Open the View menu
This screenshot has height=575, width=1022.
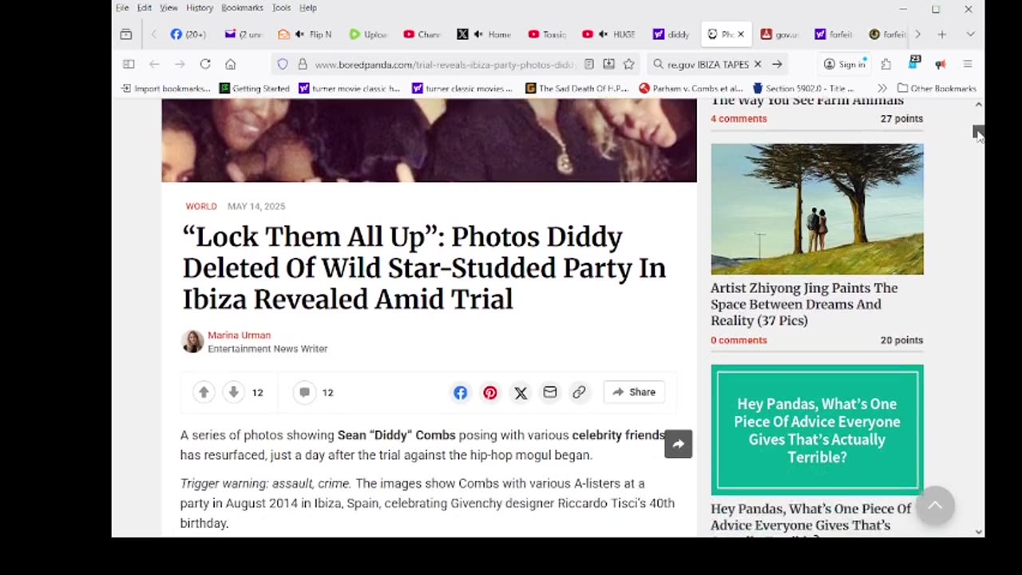click(x=168, y=8)
